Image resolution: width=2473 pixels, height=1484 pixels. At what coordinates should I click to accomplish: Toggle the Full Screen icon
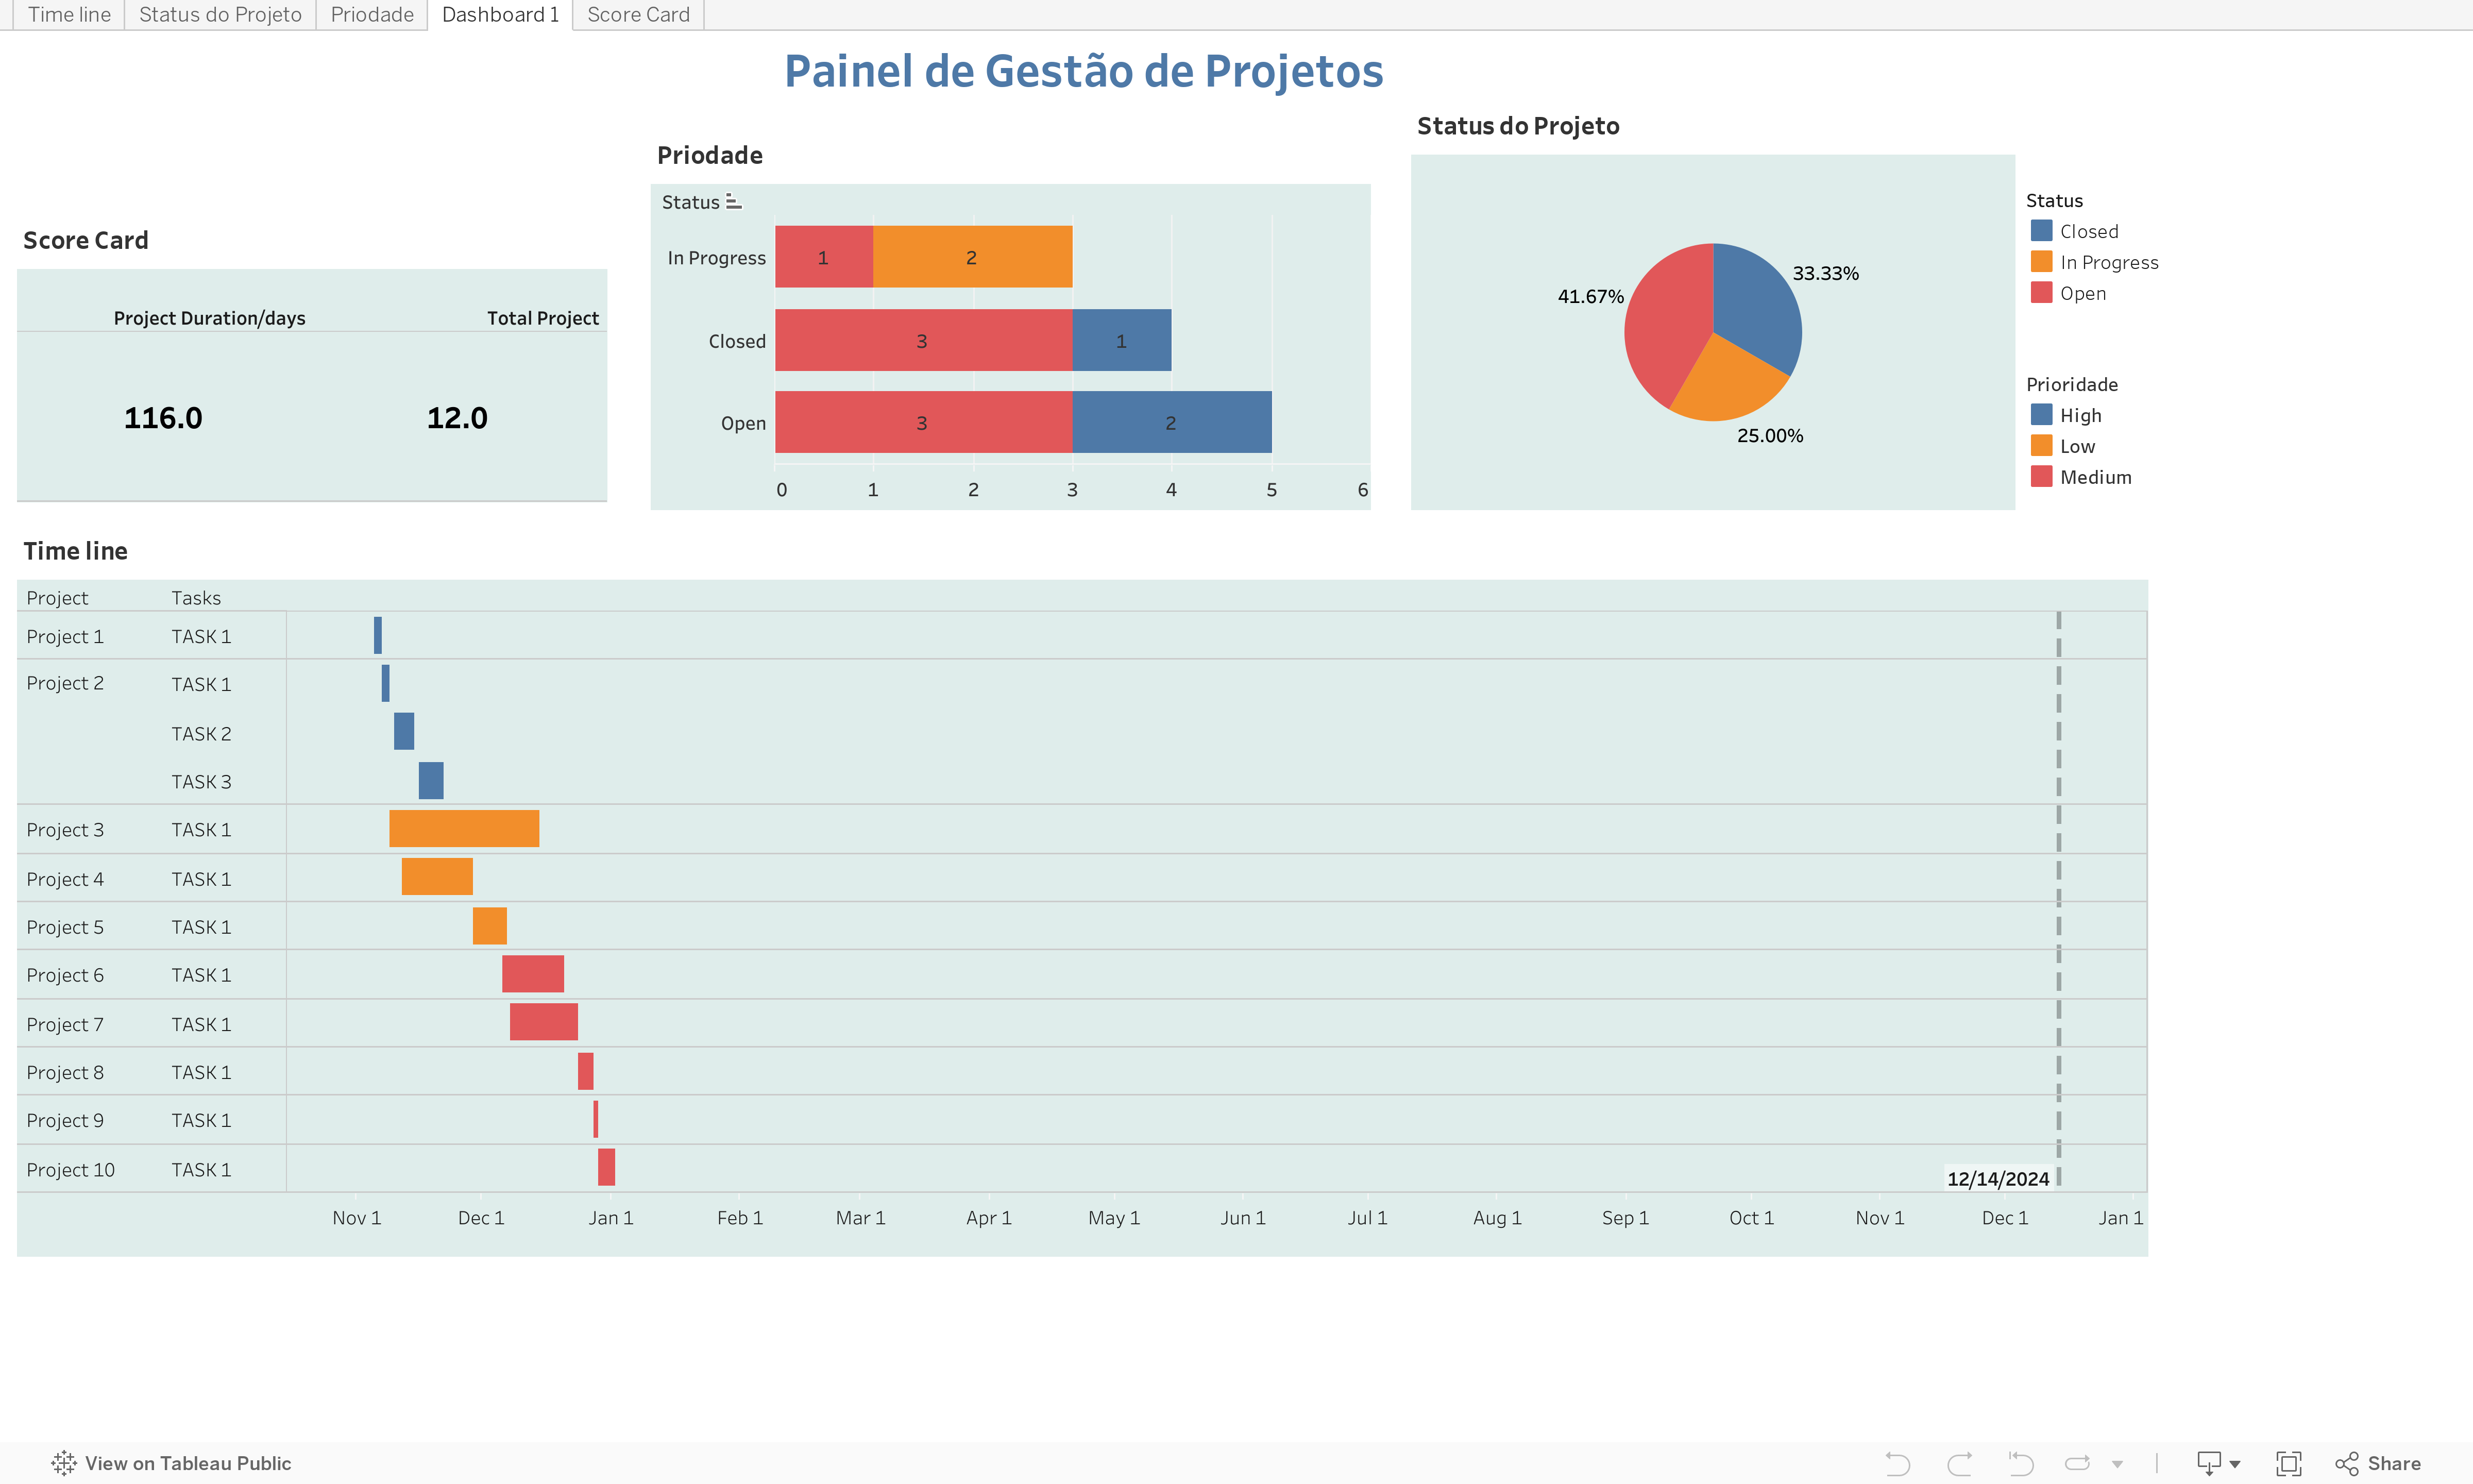pyautogui.click(x=2288, y=1463)
